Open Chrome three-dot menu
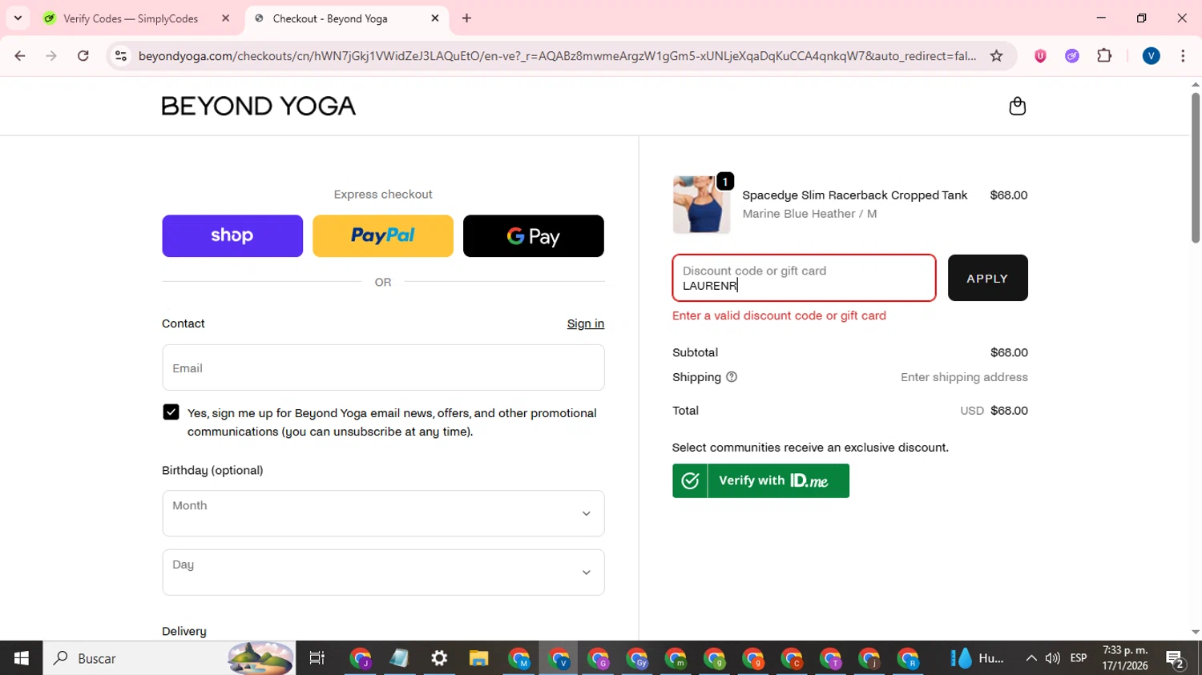The image size is (1202, 675). pyautogui.click(x=1183, y=56)
